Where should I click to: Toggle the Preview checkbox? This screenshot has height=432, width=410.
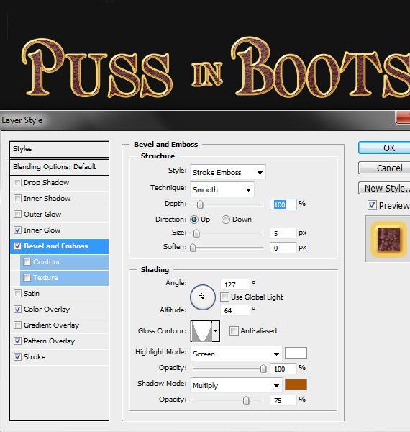pos(372,205)
